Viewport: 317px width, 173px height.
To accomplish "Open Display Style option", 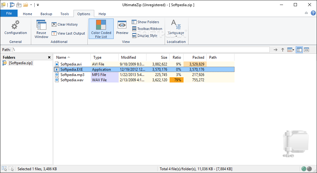I will point(145,36).
